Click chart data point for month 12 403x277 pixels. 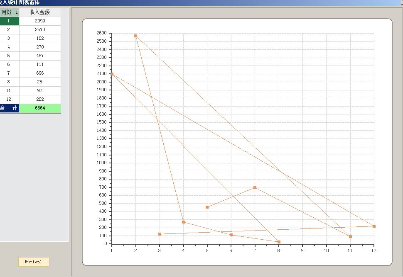(x=374, y=226)
